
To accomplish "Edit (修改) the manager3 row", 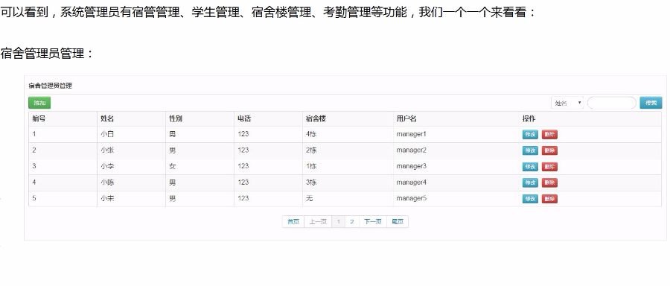I will point(530,166).
